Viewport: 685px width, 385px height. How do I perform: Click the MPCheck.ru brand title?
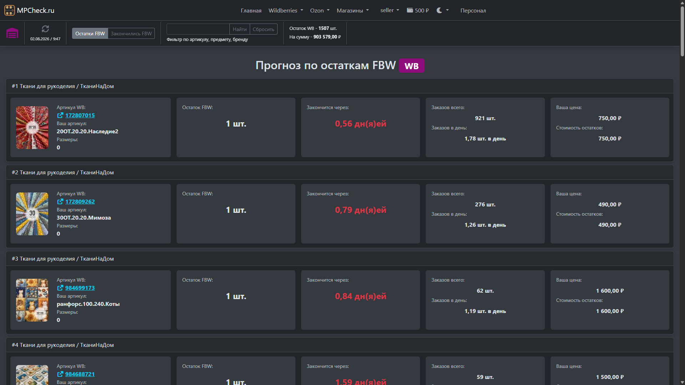(36, 10)
